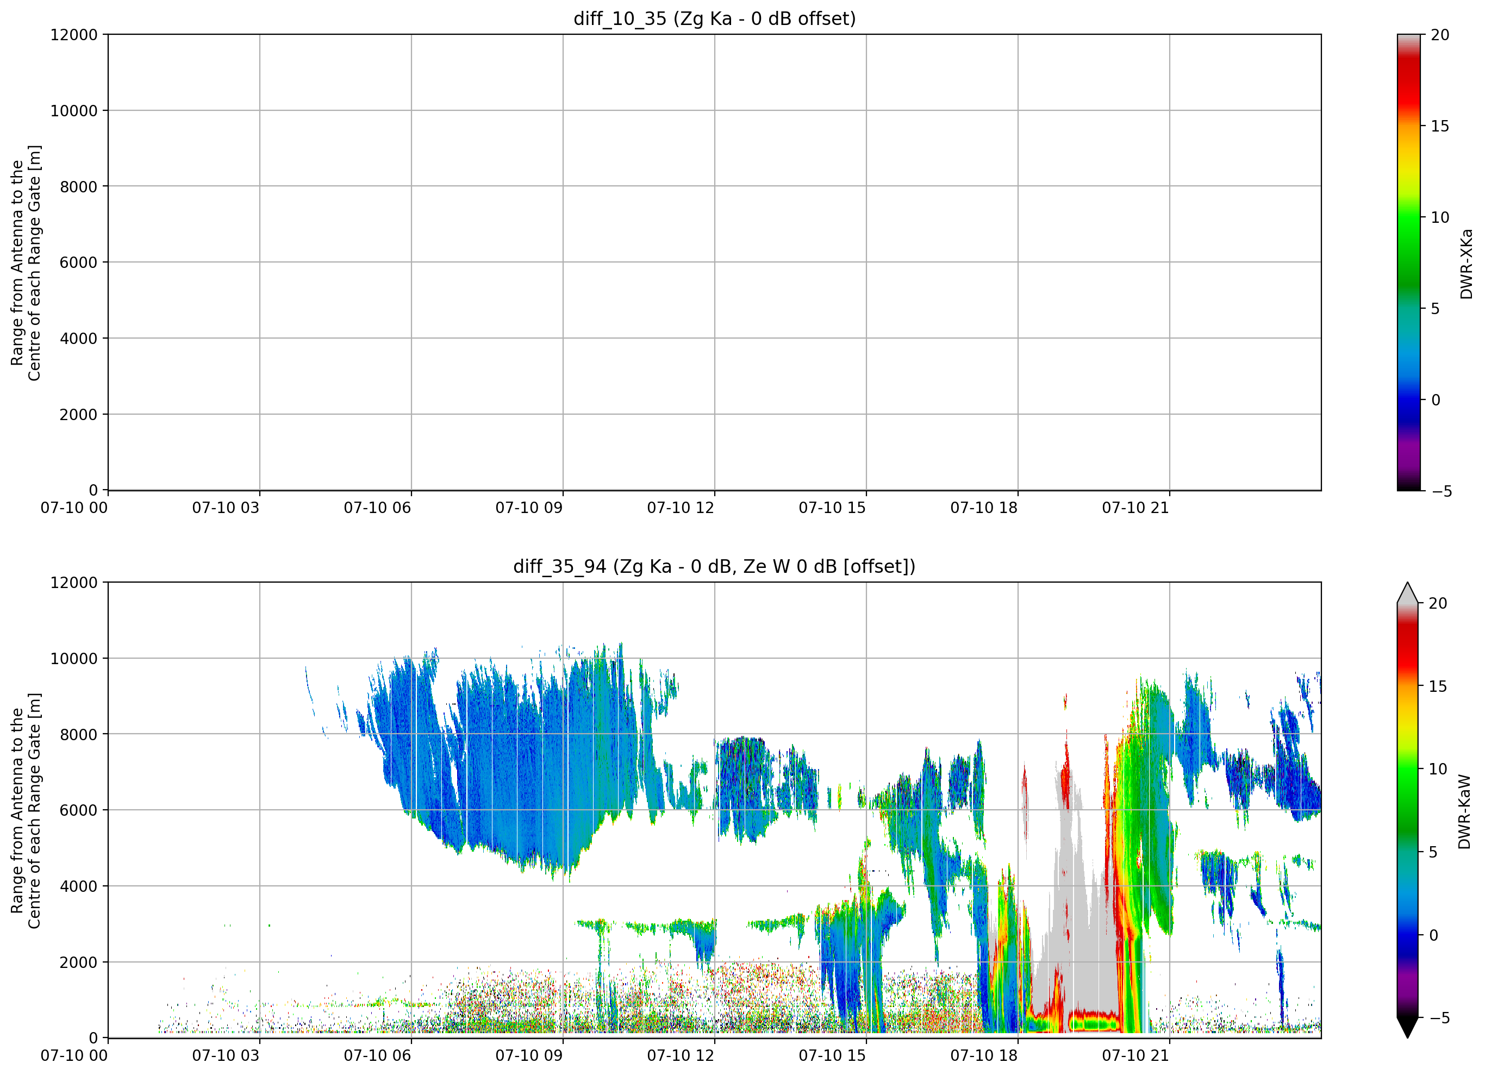Viewport: 1485px width, 1075px height.
Task: Click the title "diff_10_35 (Zg Ka - 0 dB offset)"
Action: point(714,18)
